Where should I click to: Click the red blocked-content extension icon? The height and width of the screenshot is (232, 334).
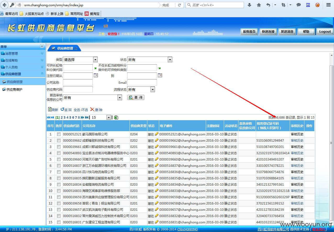coord(318,5)
